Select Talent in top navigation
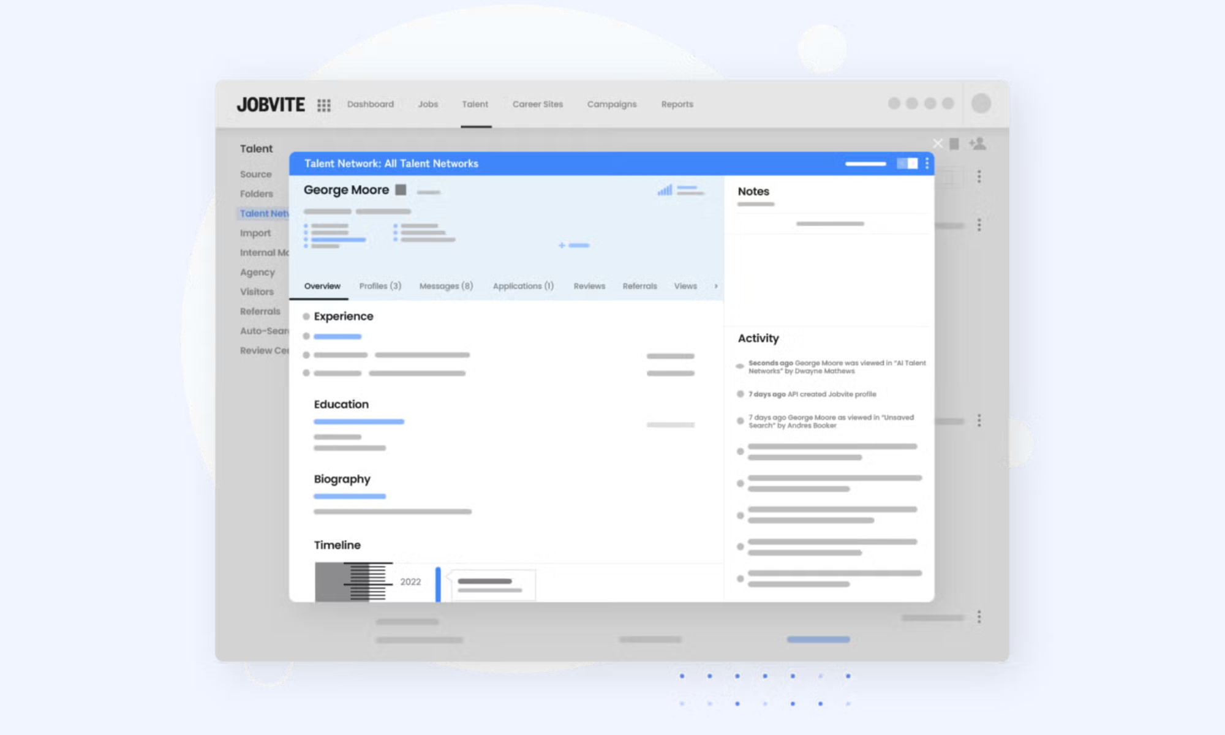The width and height of the screenshot is (1225, 735). coord(475,104)
